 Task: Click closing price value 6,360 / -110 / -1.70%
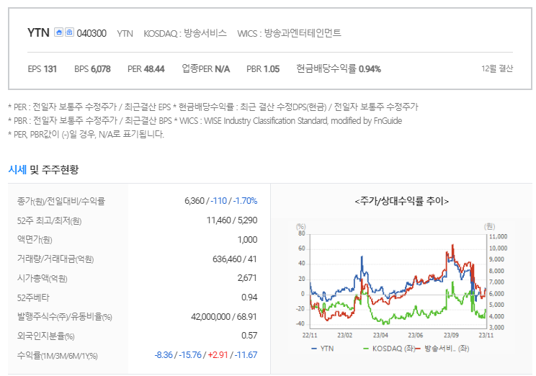click(221, 201)
